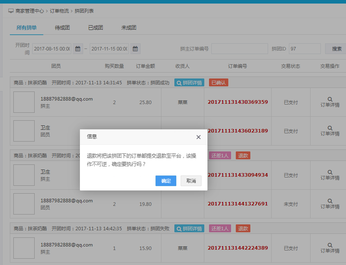Screen dimensions: 346x265
Task: Cancel the refund dialog with 取消
Action: [x=191, y=181]
